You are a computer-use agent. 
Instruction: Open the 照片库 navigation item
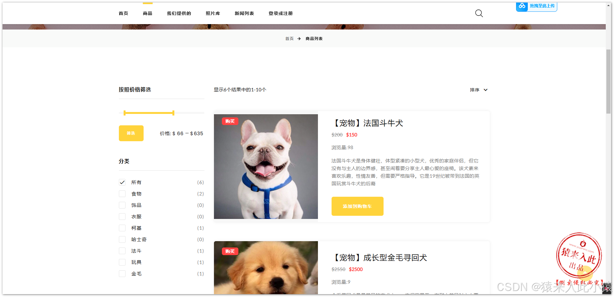213,13
